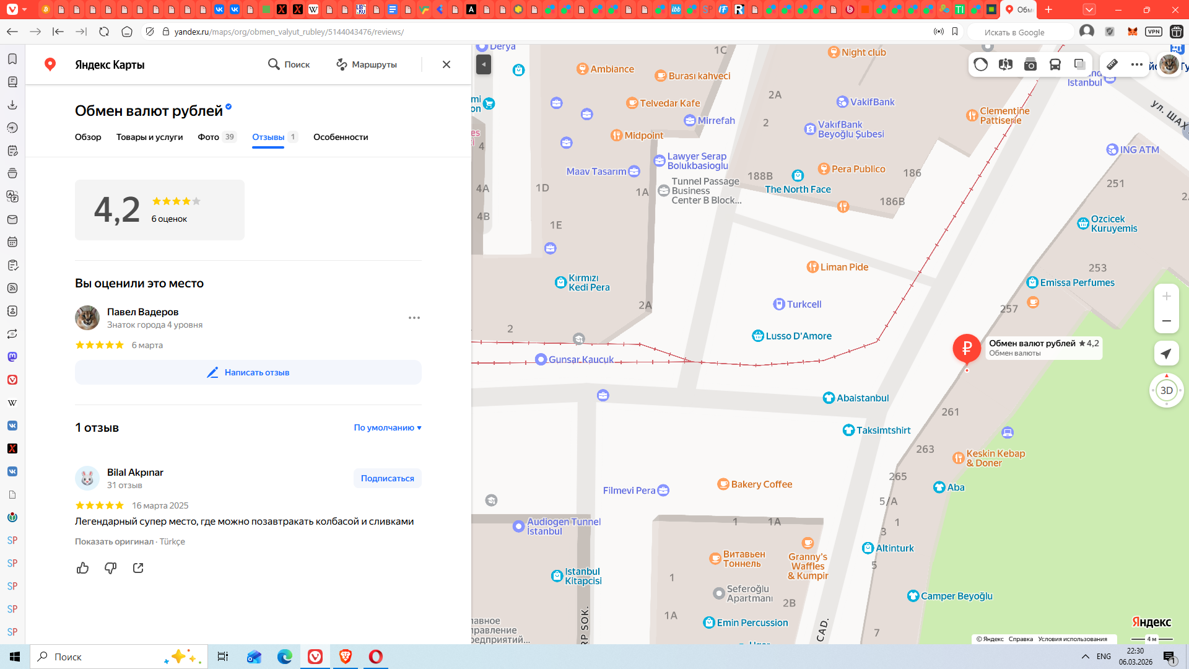This screenshot has width=1189, height=669.
Task: Click the thumbs down icon under review
Action: point(110,568)
